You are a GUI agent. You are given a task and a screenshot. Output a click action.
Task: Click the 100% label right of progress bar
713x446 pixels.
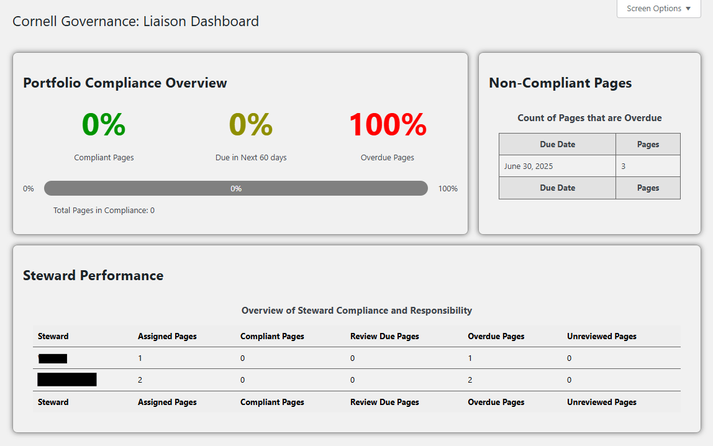pyautogui.click(x=448, y=189)
